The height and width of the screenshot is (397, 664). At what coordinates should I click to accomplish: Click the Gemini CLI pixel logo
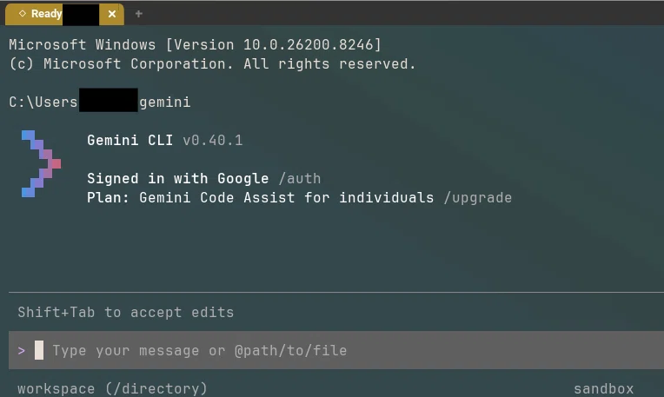pos(41,163)
